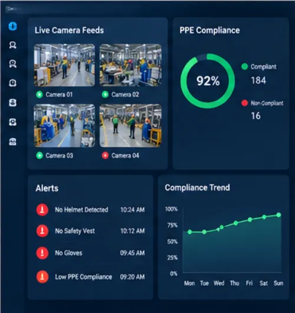
Task: Click the 50% axis label
Action: [172, 242]
